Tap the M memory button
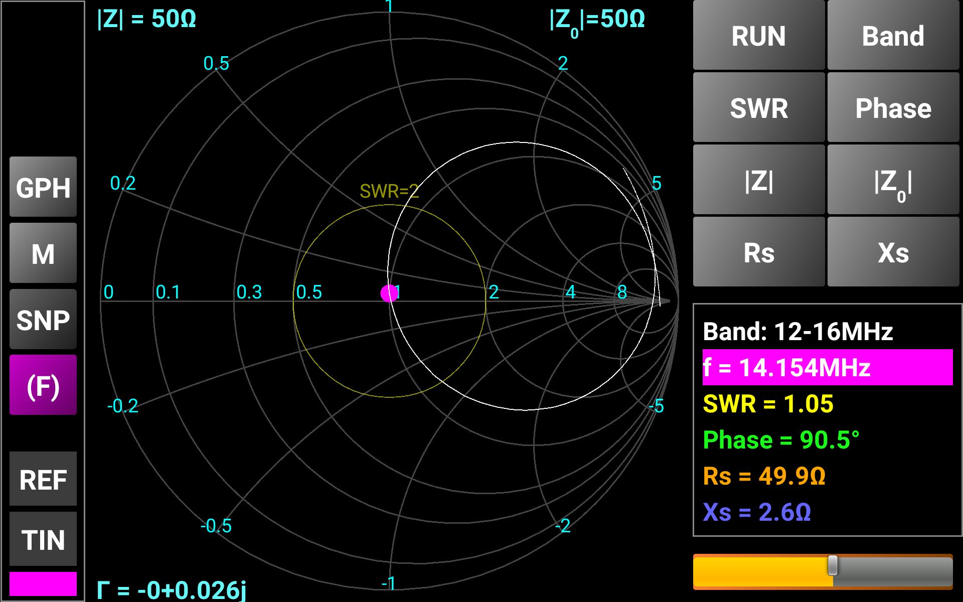963x602 pixels. pyautogui.click(x=43, y=253)
